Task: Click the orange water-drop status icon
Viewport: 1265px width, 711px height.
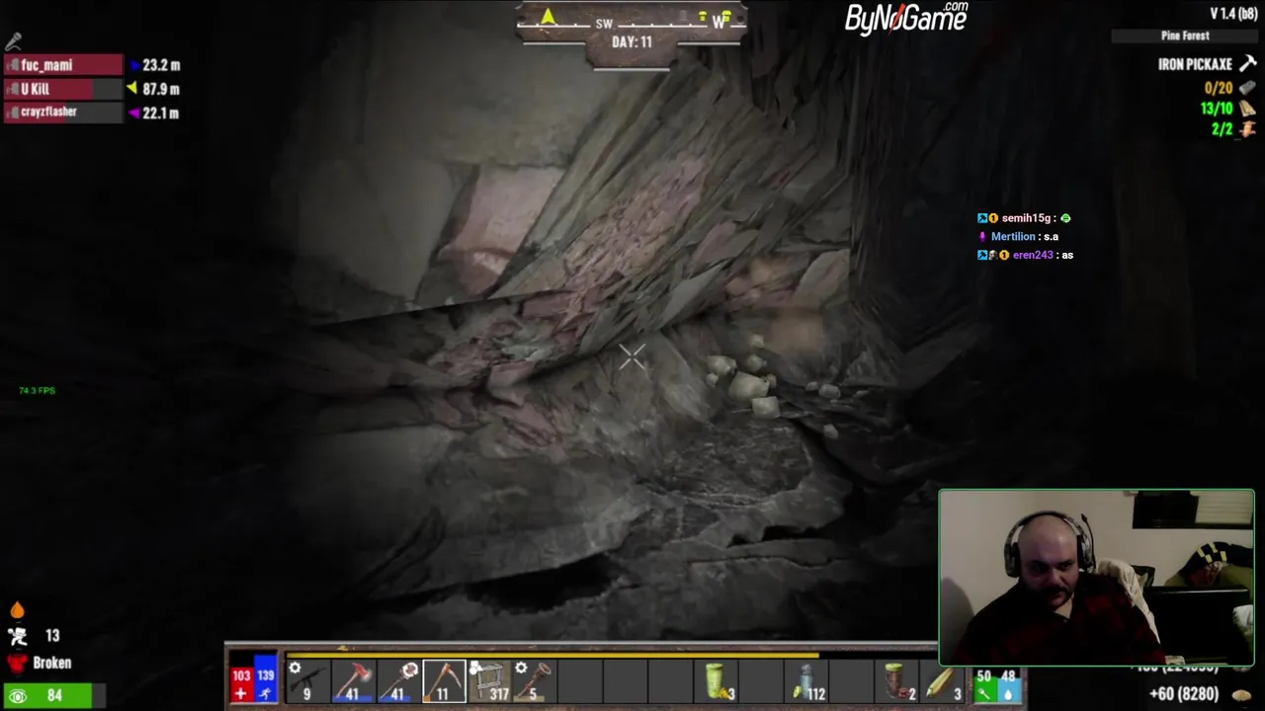Action: pyautogui.click(x=17, y=610)
